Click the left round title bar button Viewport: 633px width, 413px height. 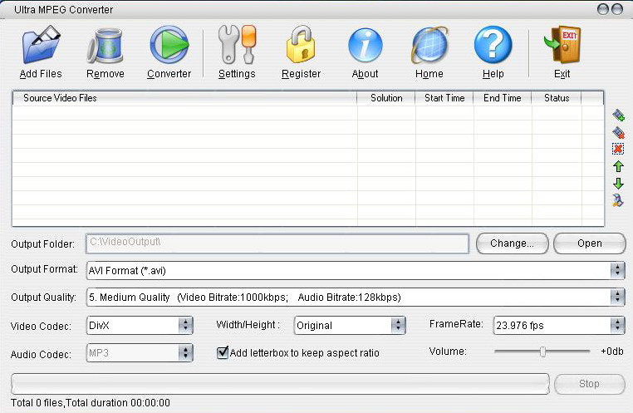tap(603, 9)
